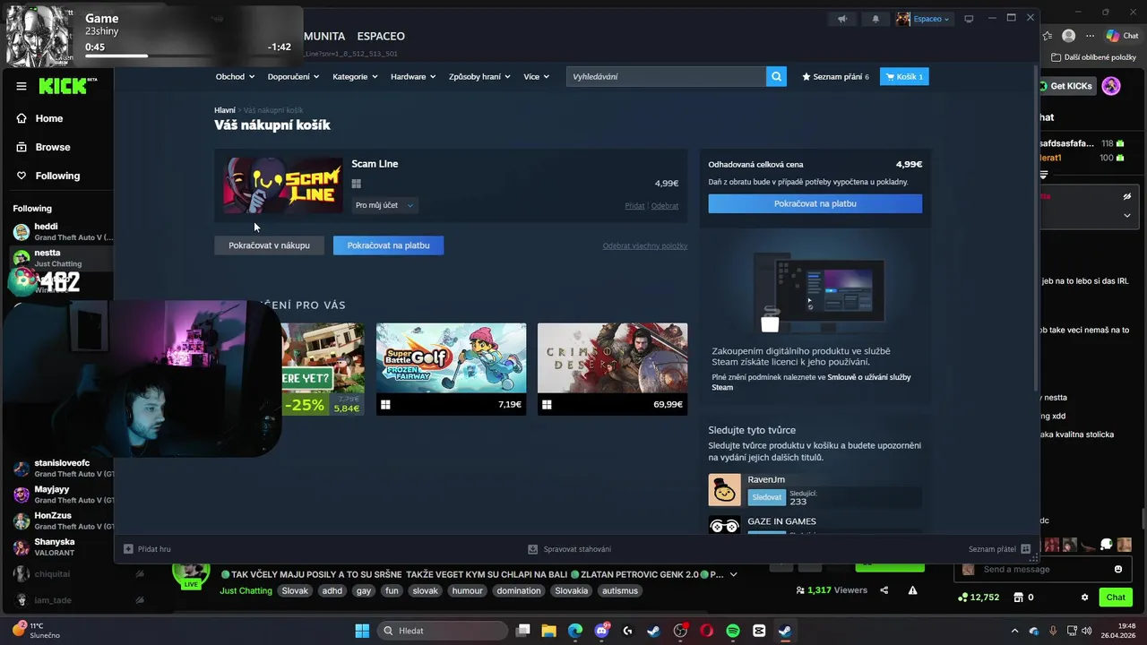Open Edge Copilot Chat button
This screenshot has width=1147, height=645.
[1123, 36]
